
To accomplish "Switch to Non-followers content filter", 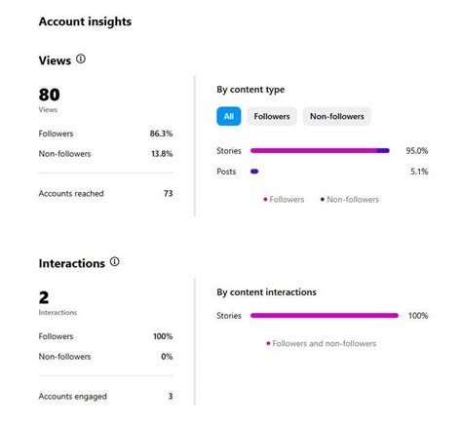I will click(337, 116).
